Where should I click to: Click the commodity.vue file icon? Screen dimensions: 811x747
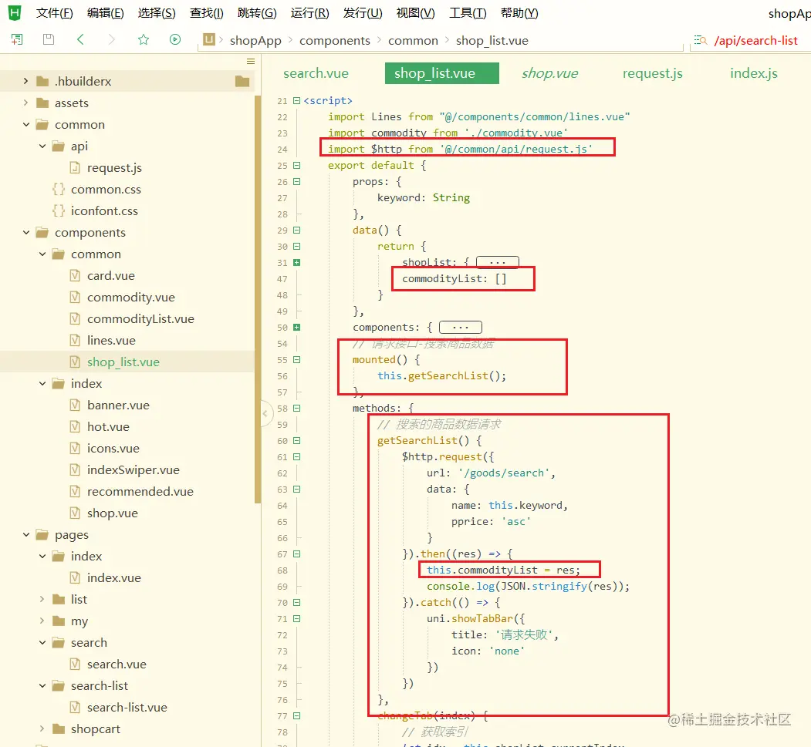[75, 297]
